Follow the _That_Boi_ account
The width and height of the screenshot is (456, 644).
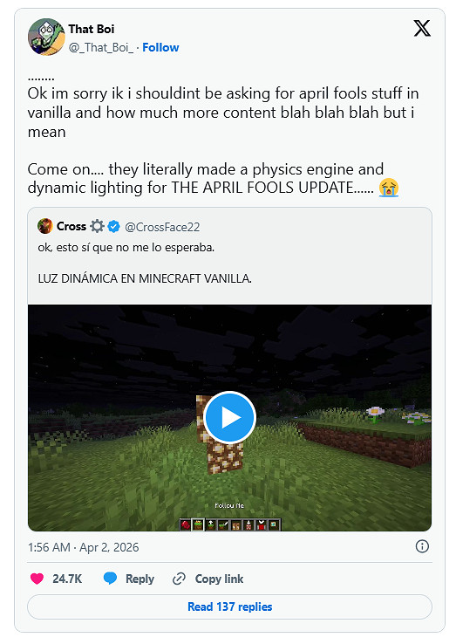[160, 48]
